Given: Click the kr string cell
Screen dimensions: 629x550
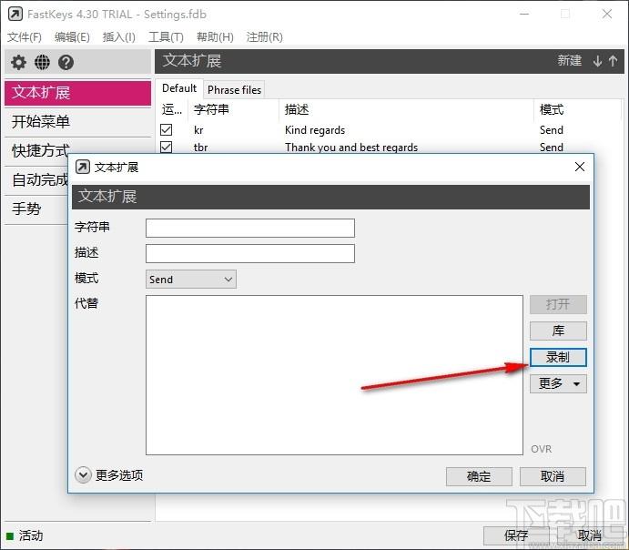Looking at the screenshot, I should (x=198, y=130).
